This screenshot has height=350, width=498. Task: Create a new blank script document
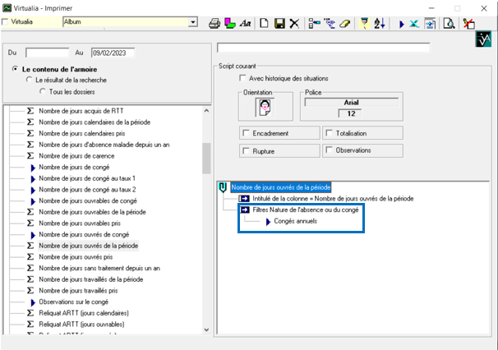click(x=265, y=23)
